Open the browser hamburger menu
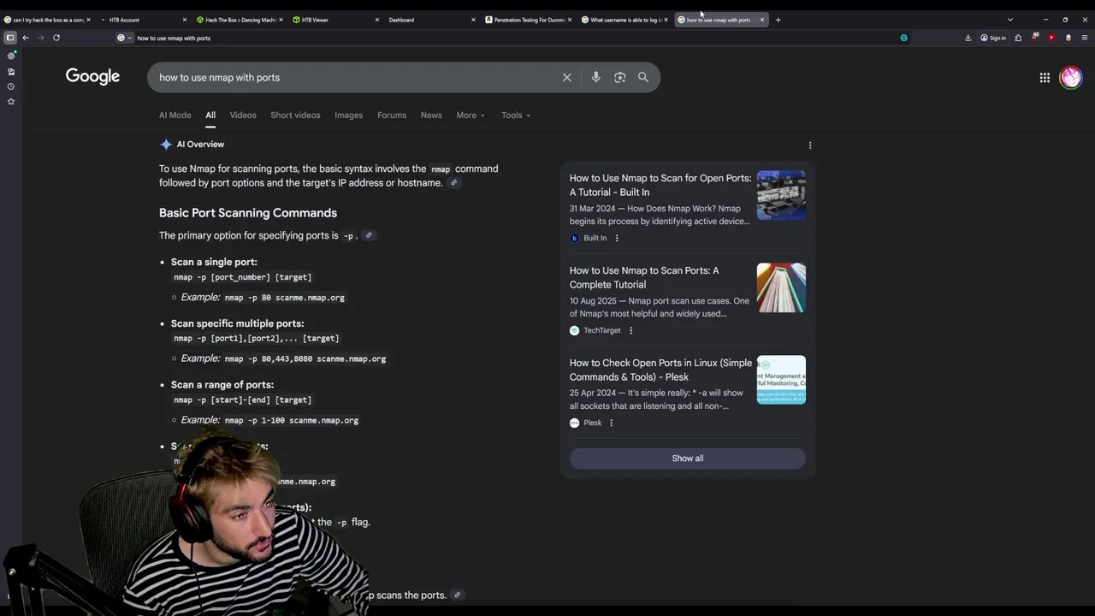1095x616 pixels. tap(1085, 38)
